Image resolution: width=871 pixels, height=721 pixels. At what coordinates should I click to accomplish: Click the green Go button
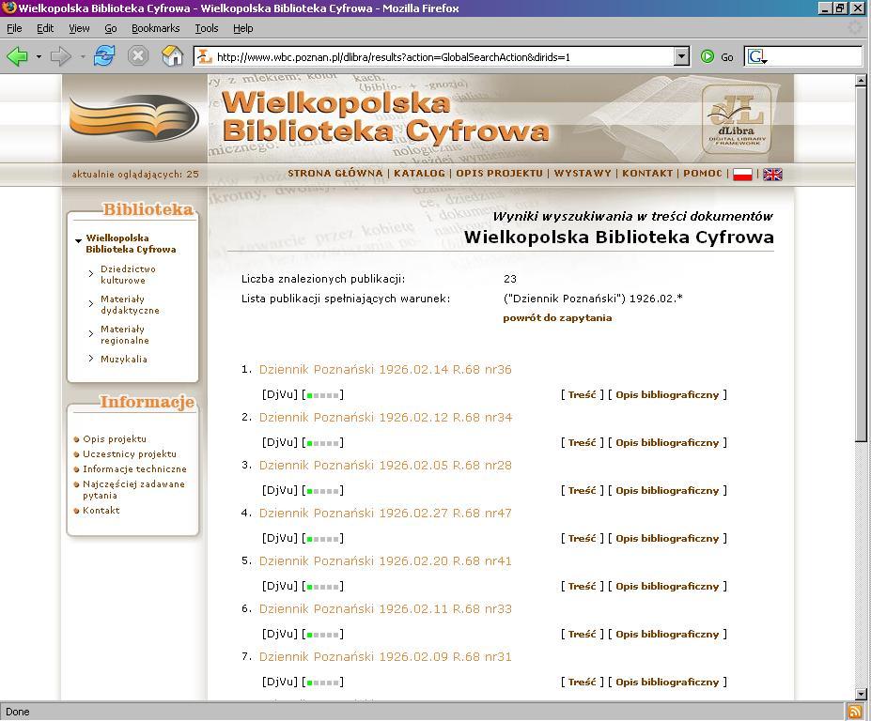coord(717,56)
